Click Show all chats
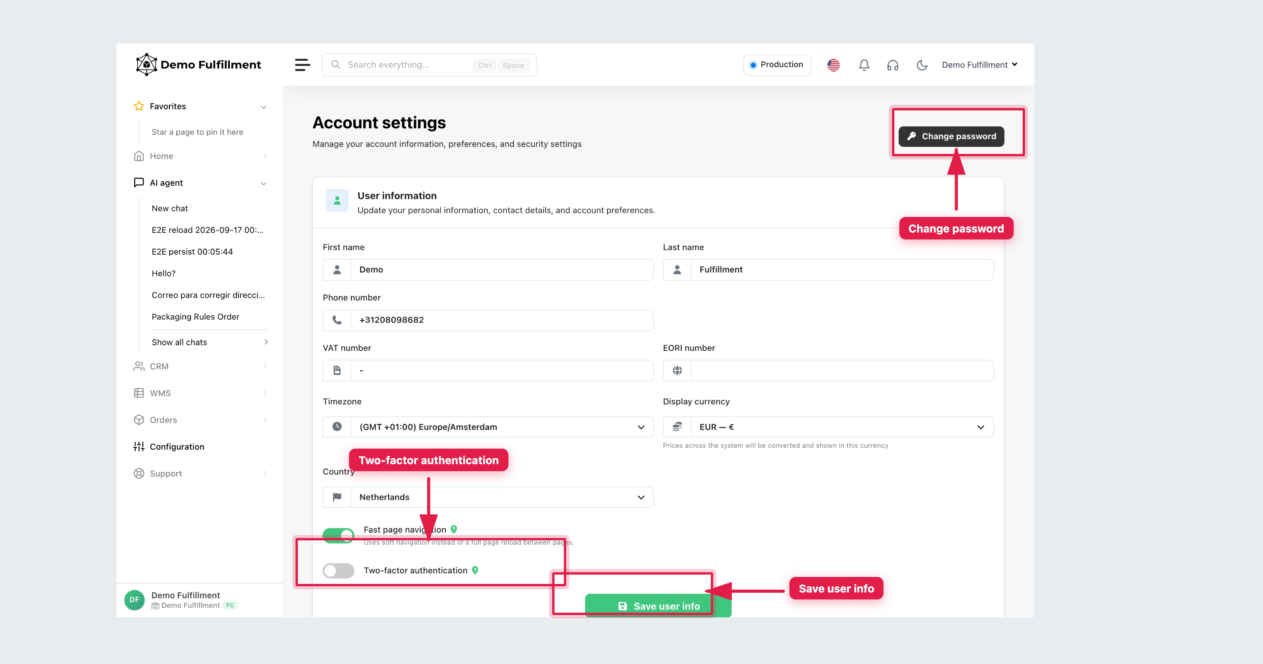1263x664 pixels. point(209,342)
